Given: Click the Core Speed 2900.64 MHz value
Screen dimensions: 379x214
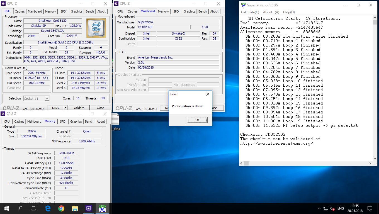Looking at the screenshot, I should tap(37, 73).
